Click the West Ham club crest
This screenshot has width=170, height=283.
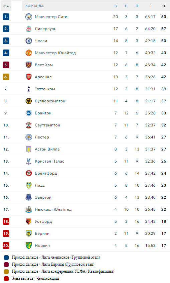29,65
